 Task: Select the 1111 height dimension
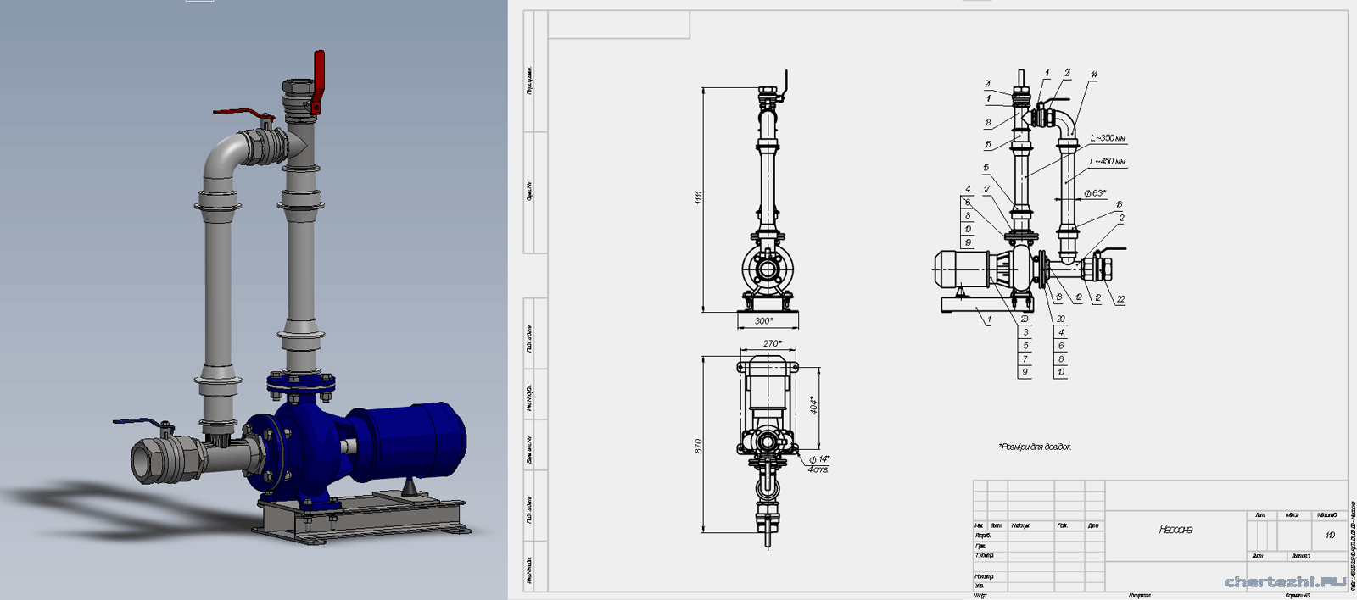coord(699,197)
